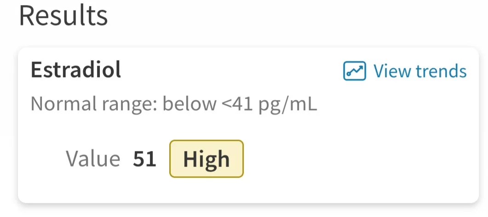Click the Normal range description line
Image resolution: width=488 pixels, height=217 pixels.
pos(173,105)
